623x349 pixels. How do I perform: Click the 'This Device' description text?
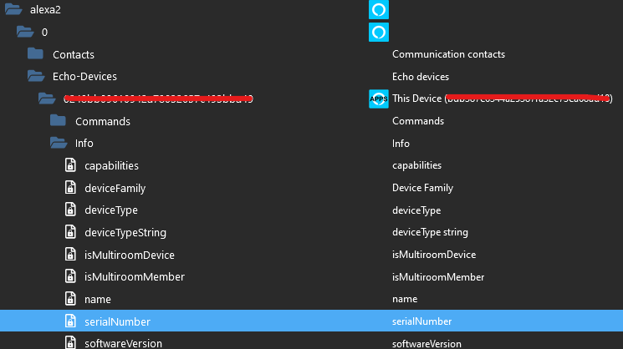(416, 99)
